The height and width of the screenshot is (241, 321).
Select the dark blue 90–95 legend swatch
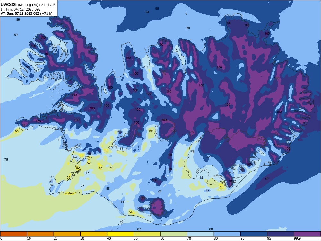click(x=254, y=234)
